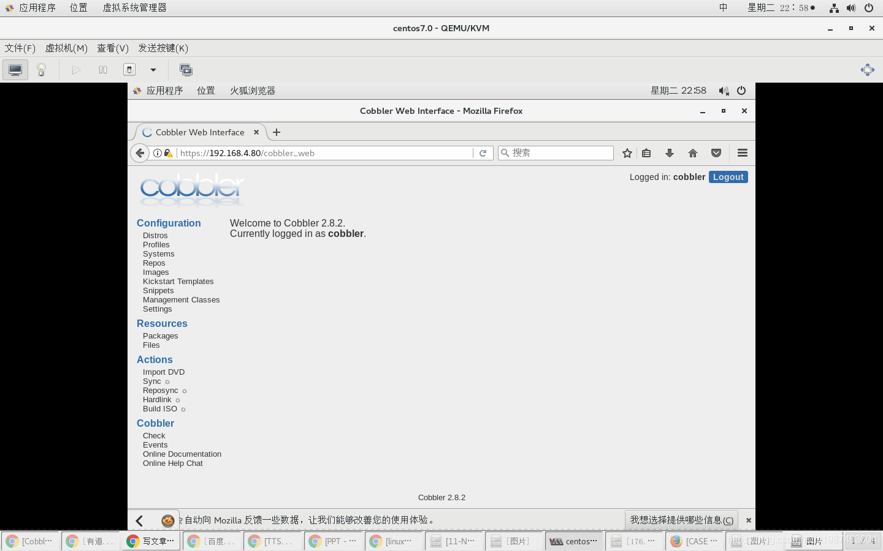Click the Pocket save icon
This screenshot has width=883, height=551.
pyautogui.click(x=716, y=153)
